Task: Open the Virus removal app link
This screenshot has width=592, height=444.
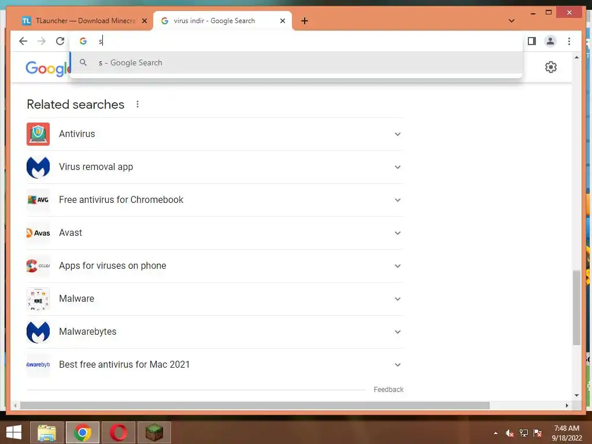Action: pos(96,167)
